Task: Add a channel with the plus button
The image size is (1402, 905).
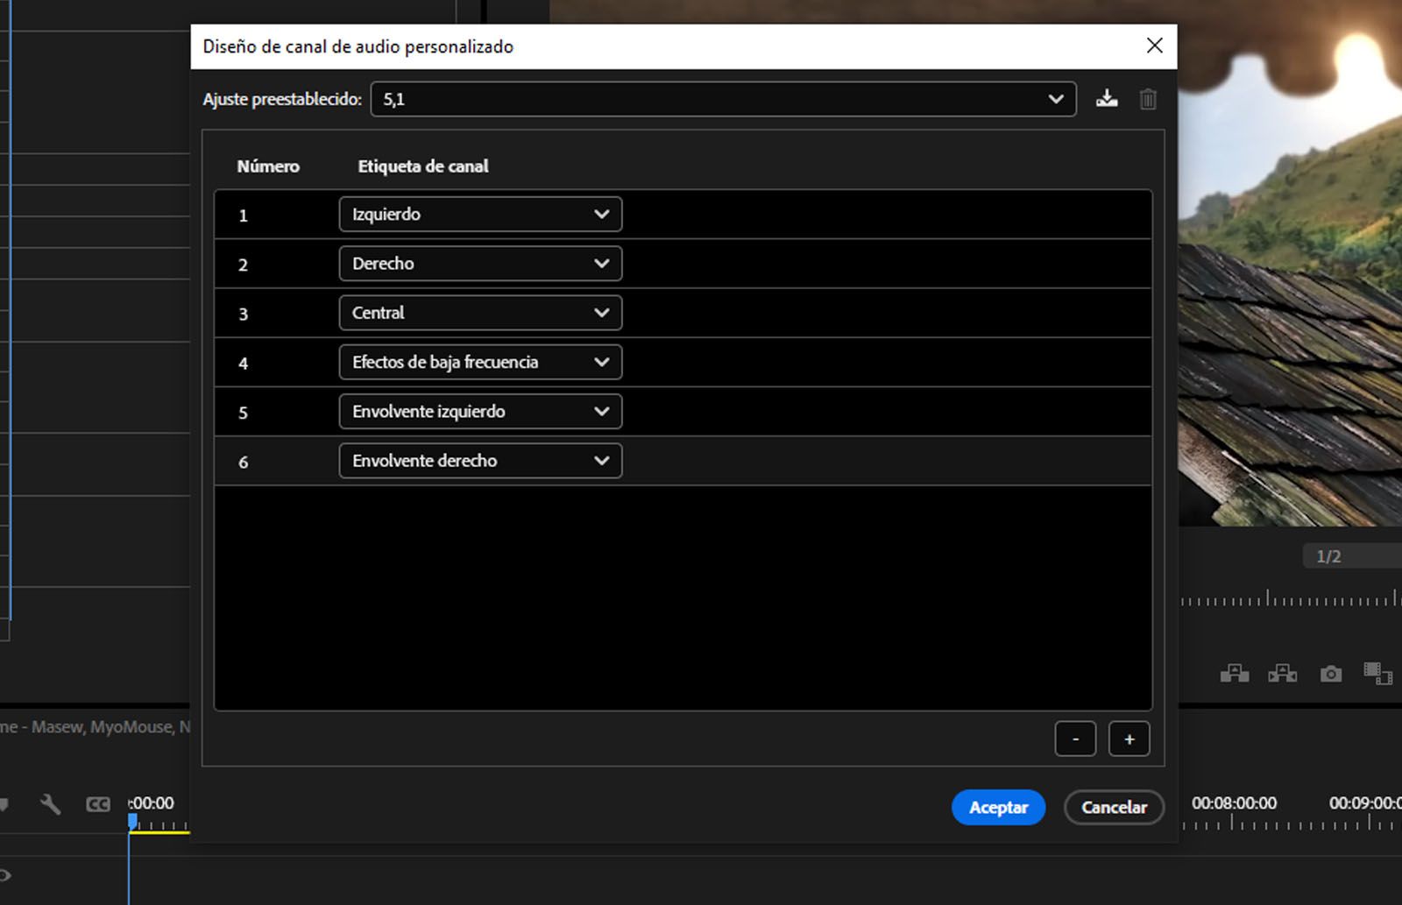Action: click(x=1129, y=739)
